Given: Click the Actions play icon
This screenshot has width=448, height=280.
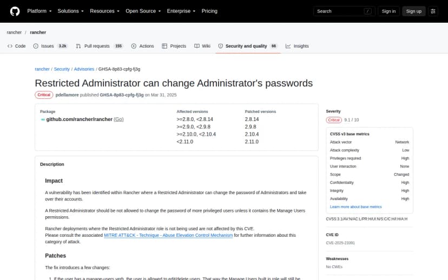Looking at the screenshot, I should point(134,46).
